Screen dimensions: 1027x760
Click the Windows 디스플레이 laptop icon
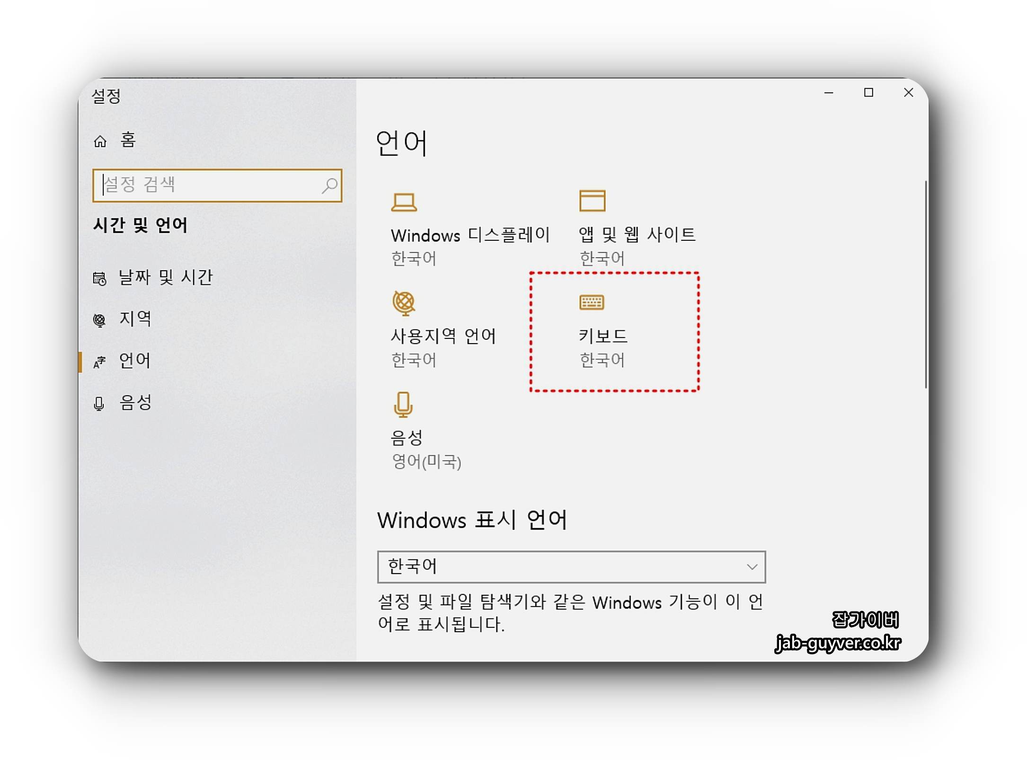pyautogui.click(x=404, y=203)
